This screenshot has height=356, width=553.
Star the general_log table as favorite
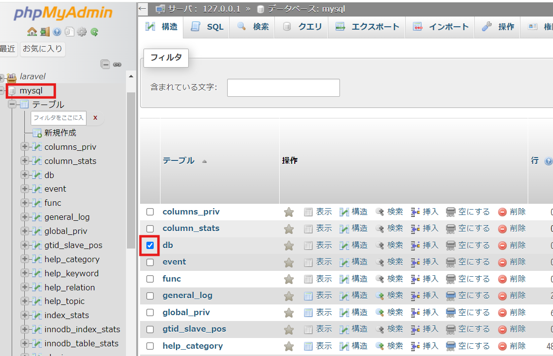pos(289,296)
